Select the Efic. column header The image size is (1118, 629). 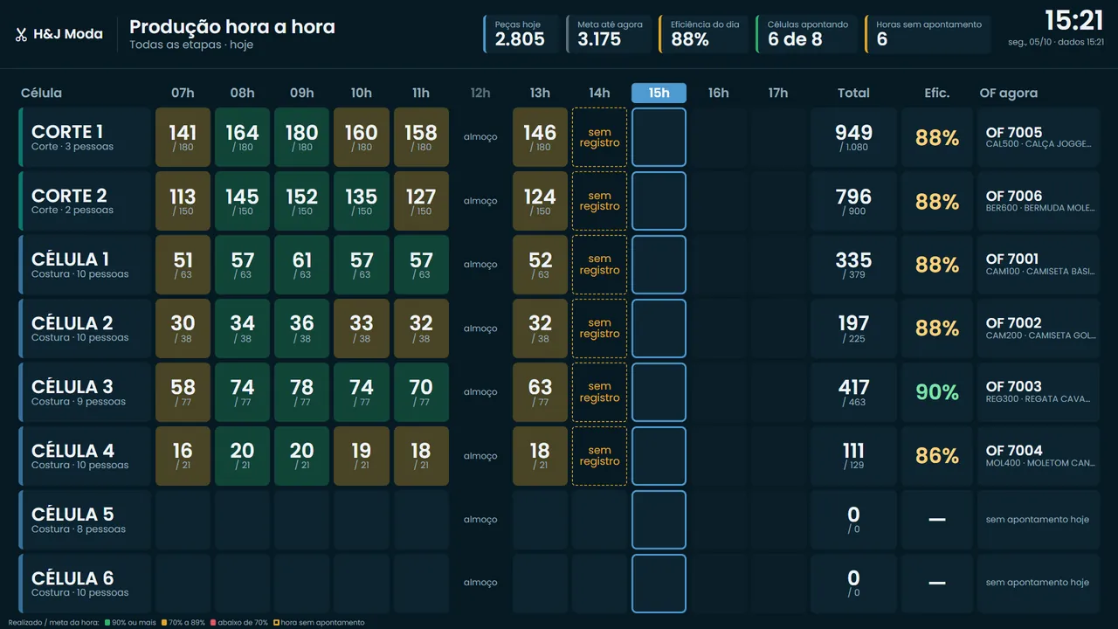[x=937, y=93]
